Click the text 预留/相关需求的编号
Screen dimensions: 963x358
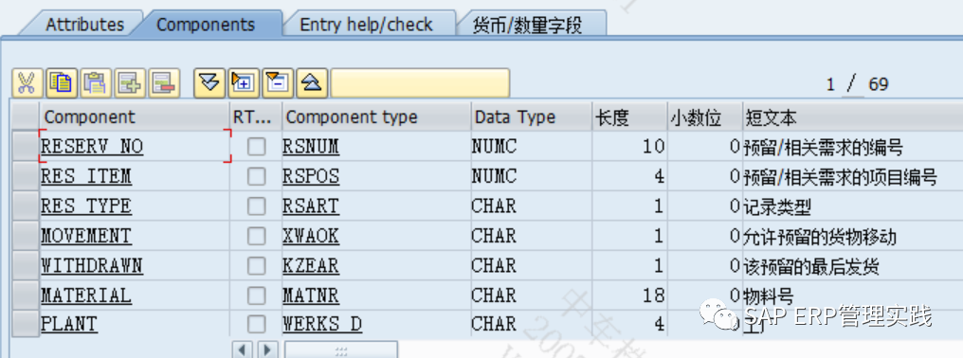pyautogui.click(x=823, y=148)
